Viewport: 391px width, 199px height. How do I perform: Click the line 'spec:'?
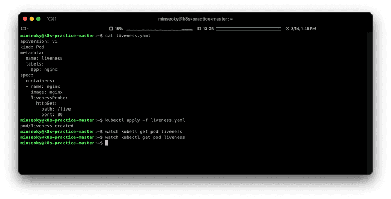click(x=27, y=75)
